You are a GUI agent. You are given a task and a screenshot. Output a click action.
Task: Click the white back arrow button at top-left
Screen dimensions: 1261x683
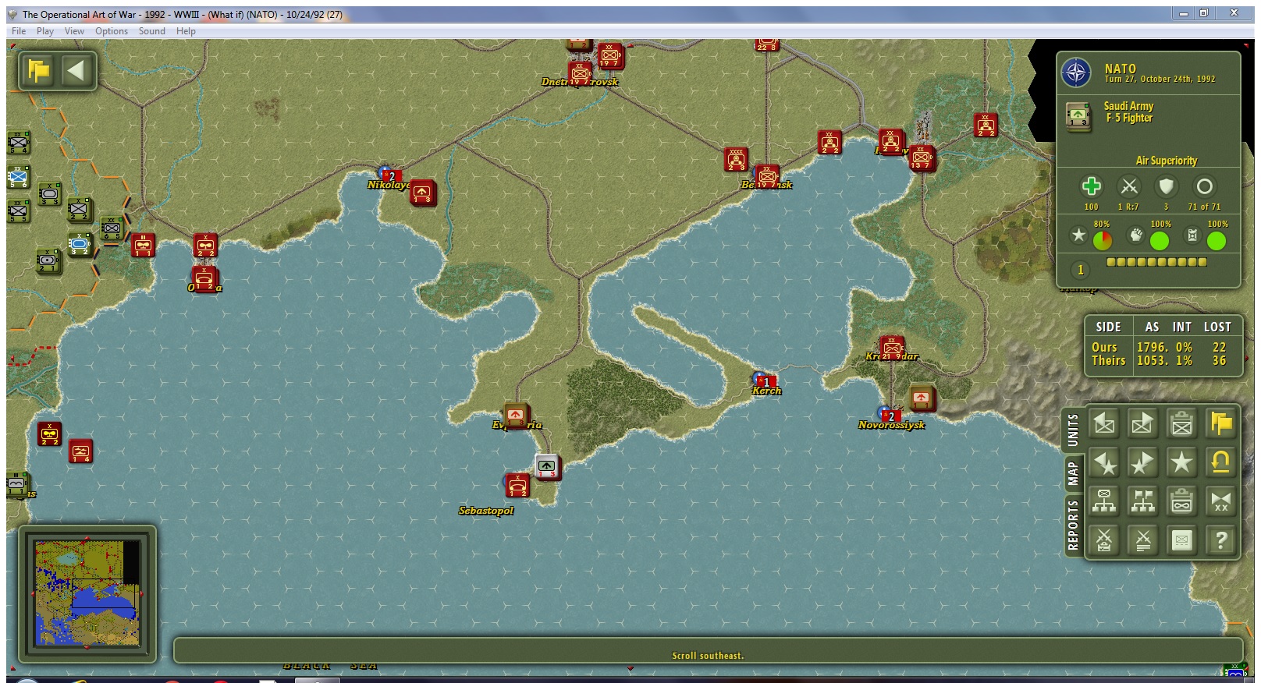coord(76,71)
